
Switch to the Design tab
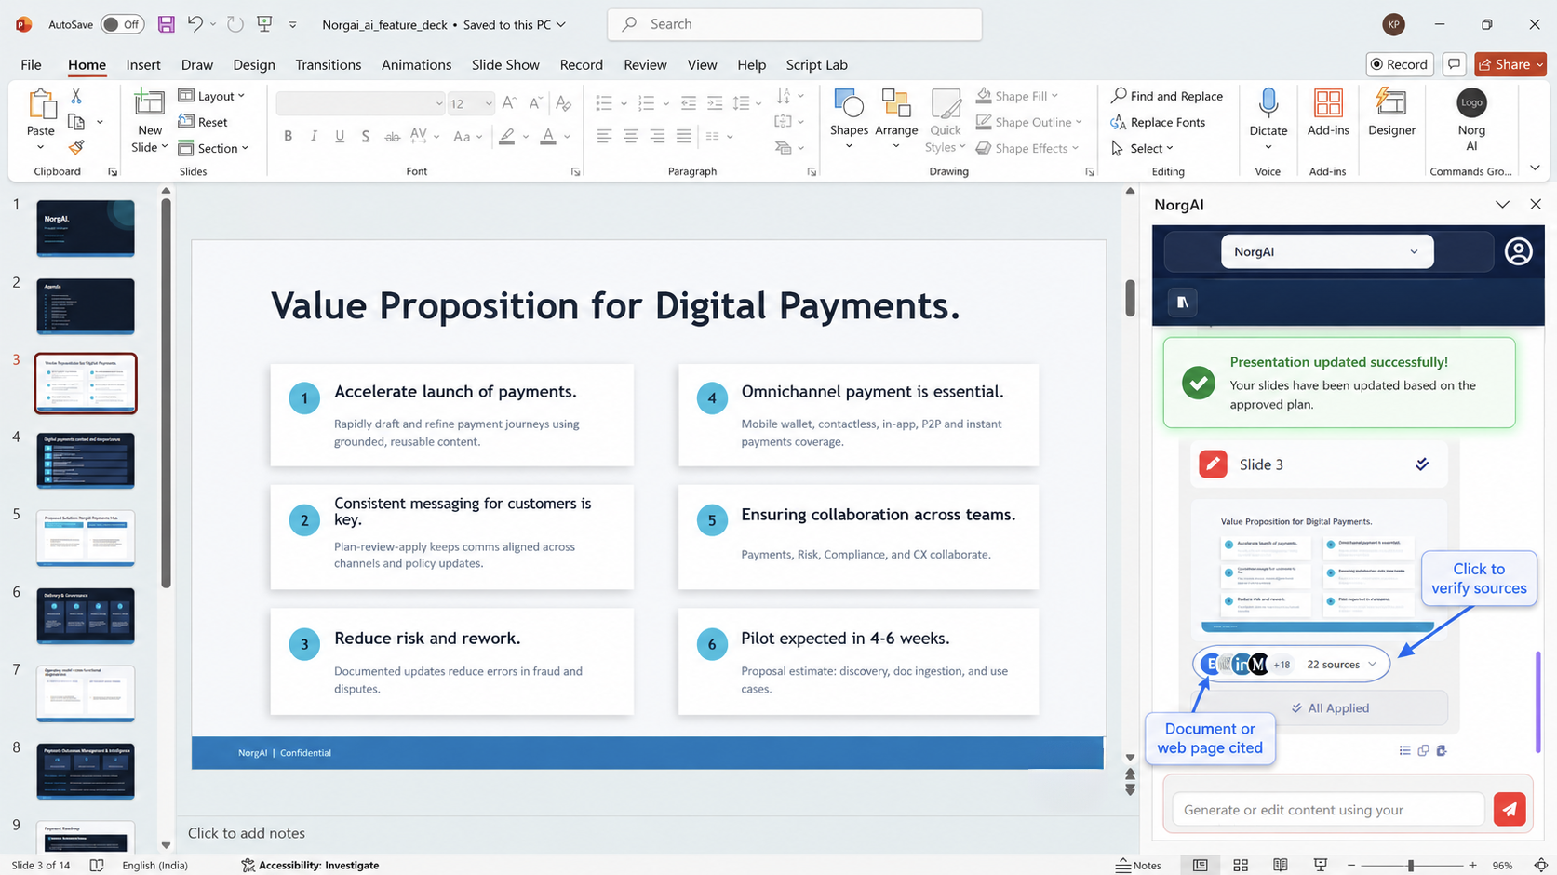coord(254,64)
